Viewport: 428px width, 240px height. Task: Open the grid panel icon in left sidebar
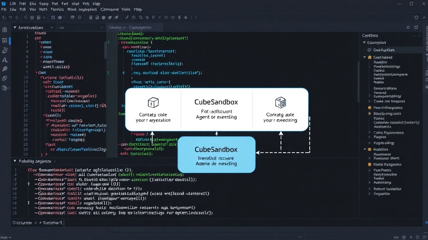(x=5, y=40)
